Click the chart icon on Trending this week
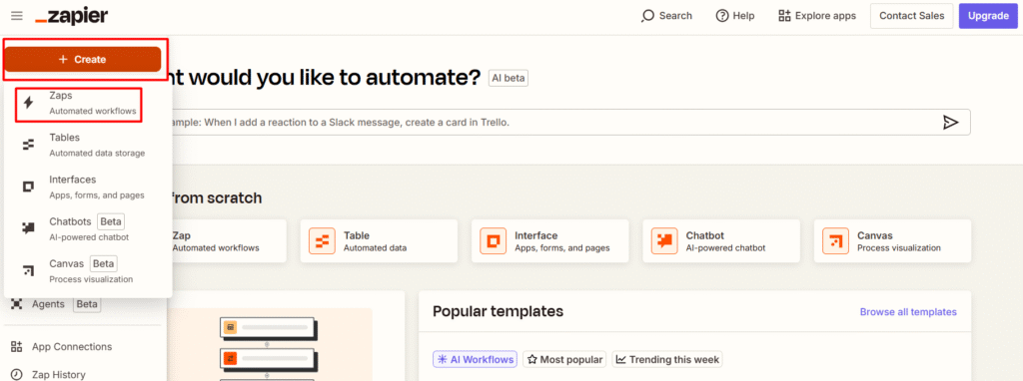Viewport: 1023px width, 381px height. pos(621,359)
